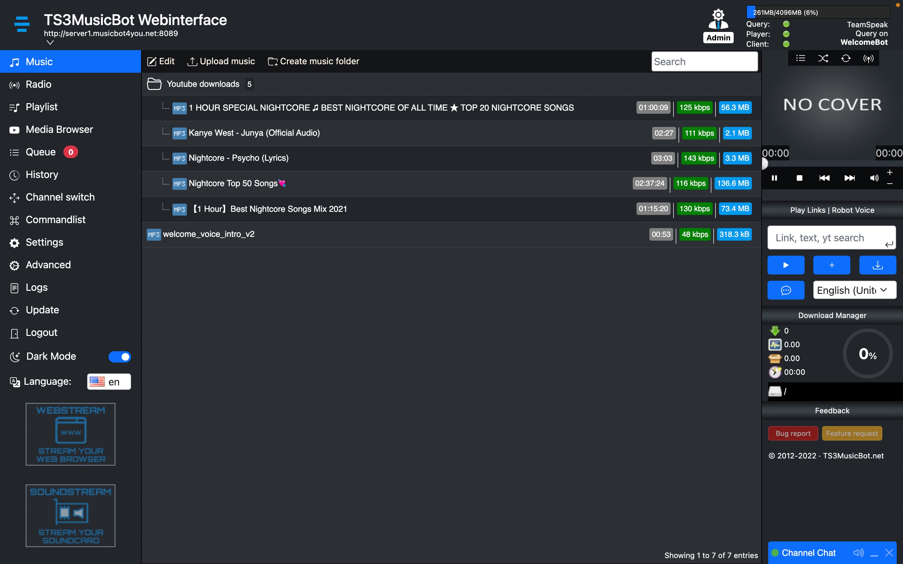Click the playback progress slider handle
This screenshot has height=564, width=903.
(764, 163)
